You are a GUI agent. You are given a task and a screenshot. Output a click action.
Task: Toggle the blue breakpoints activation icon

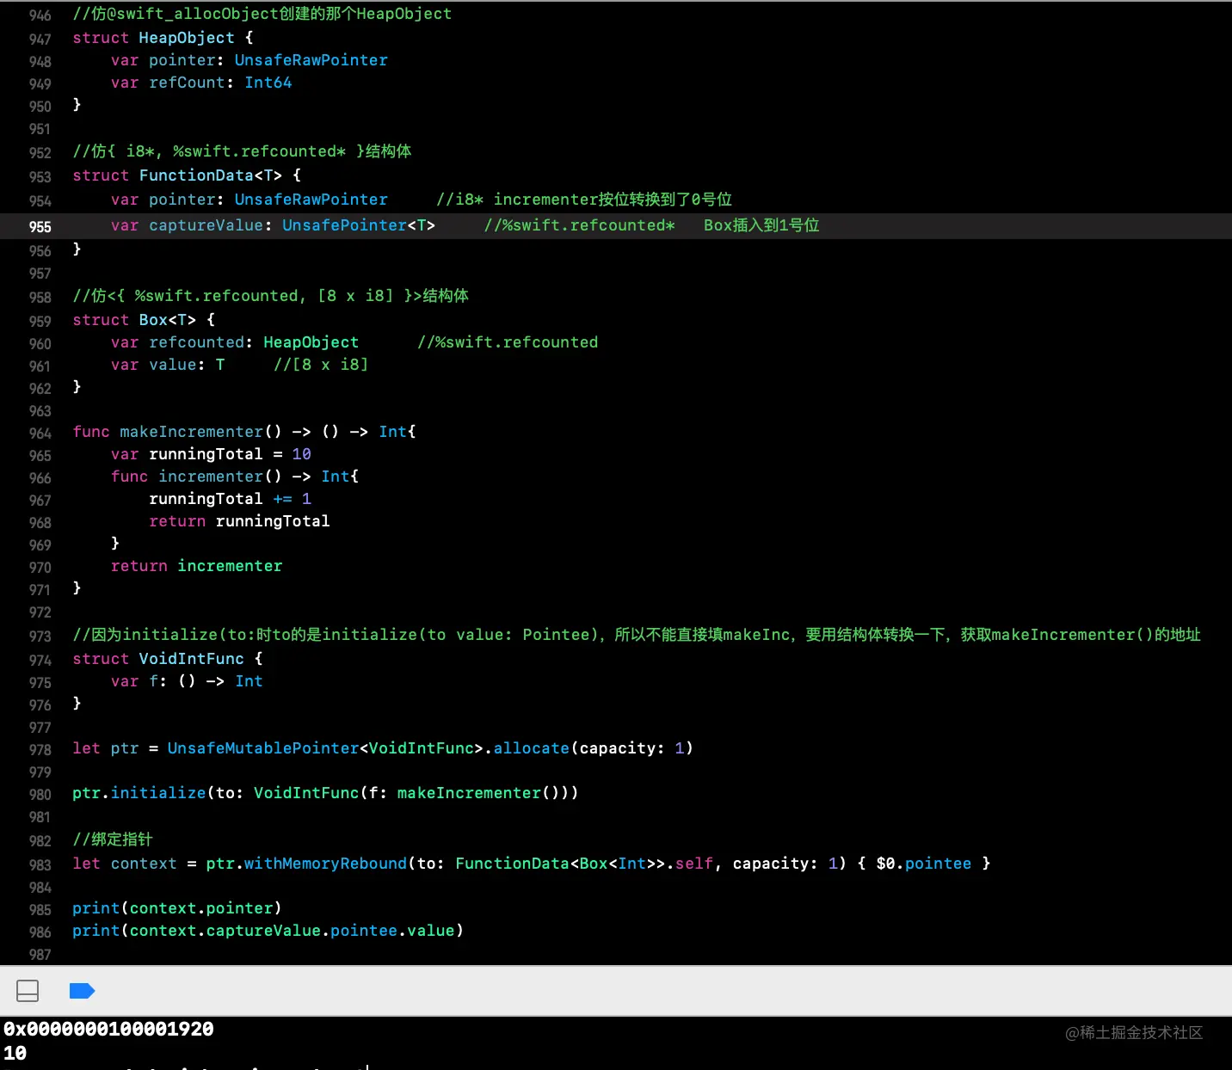pos(82,991)
